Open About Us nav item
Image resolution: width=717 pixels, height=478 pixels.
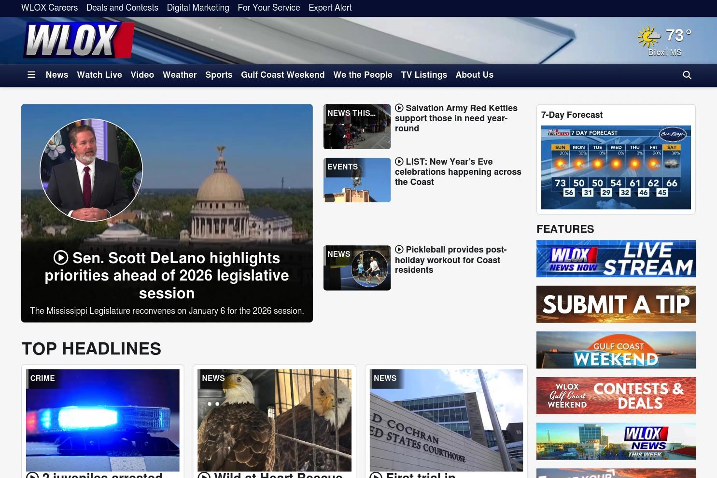[475, 75]
